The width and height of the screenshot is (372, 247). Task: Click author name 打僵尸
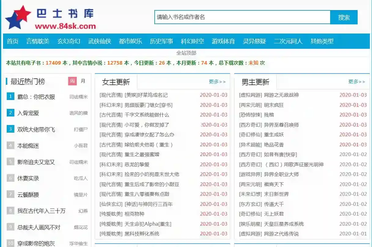click(81, 129)
